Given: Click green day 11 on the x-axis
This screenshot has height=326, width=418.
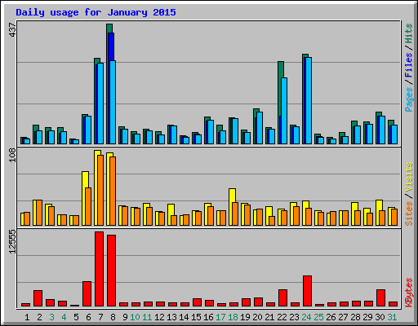Looking at the screenshot, I should pyautogui.click(x=147, y=317).
